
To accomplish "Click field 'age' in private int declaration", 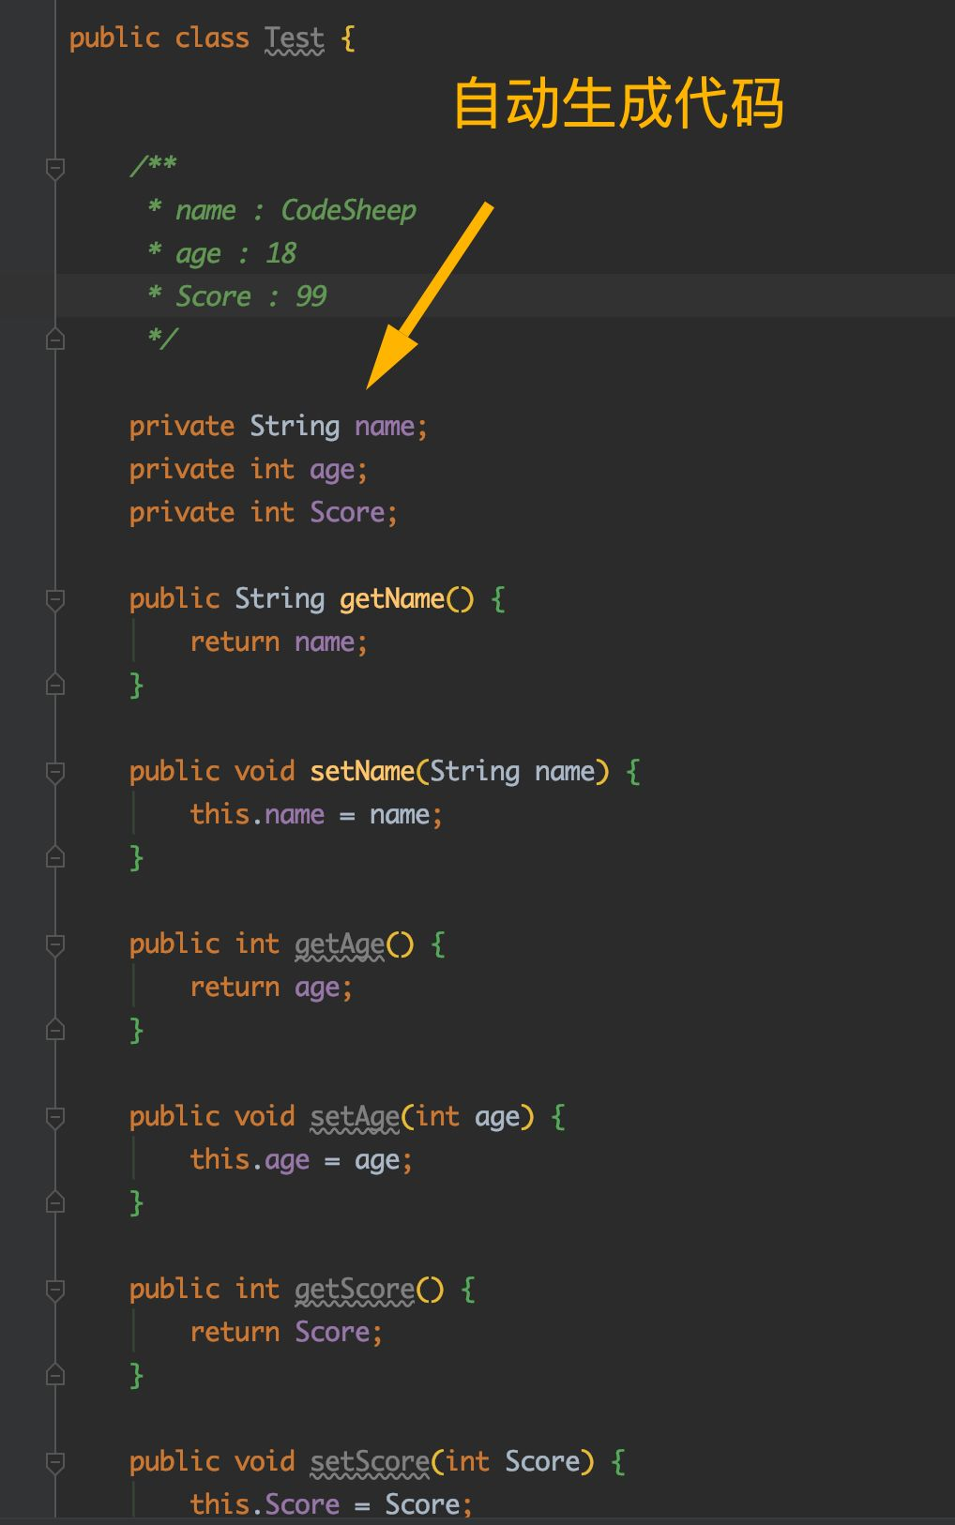I will tap(332, 470).
